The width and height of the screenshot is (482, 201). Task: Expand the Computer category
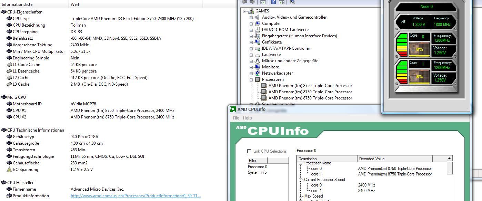click(x=251, y=24)
